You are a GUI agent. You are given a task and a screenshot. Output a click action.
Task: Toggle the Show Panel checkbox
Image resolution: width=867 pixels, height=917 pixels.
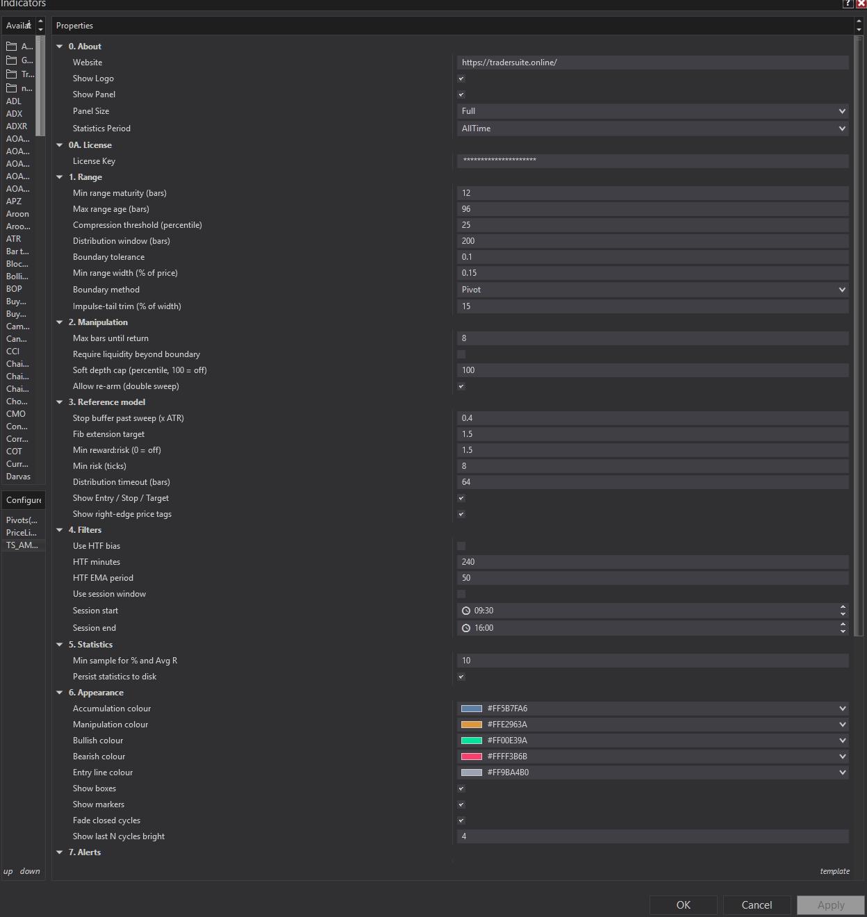(x=461, y=94)
